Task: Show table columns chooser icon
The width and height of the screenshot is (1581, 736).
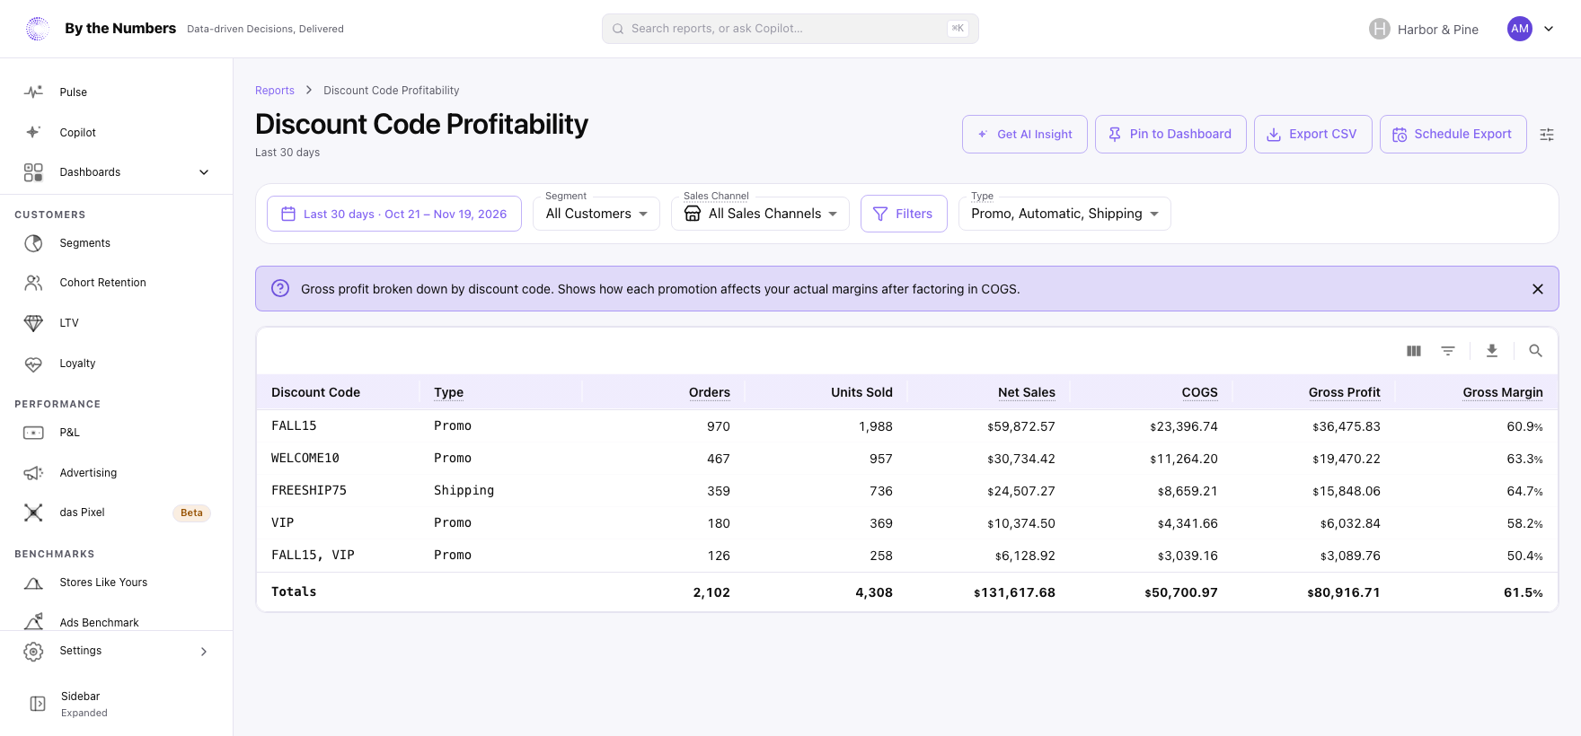Action: [x=1414, y=351]
